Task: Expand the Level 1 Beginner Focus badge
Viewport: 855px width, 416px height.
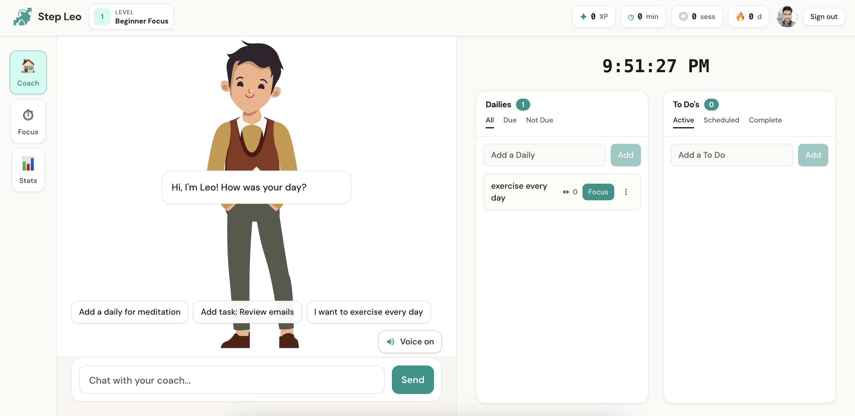Action: (131, 17)
